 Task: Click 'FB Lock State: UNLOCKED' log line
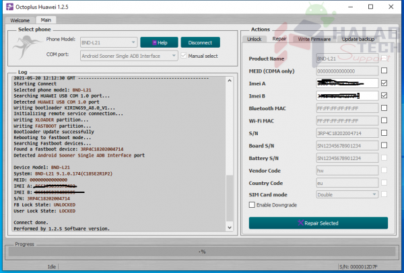44,205
